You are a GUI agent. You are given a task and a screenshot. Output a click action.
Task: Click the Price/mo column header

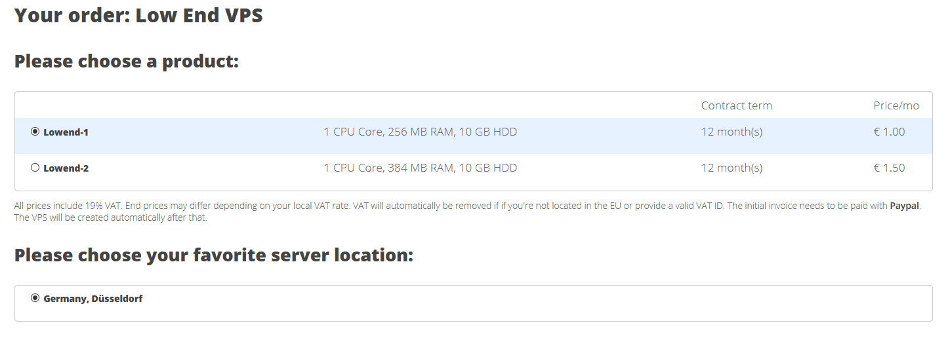click(896, 105)
